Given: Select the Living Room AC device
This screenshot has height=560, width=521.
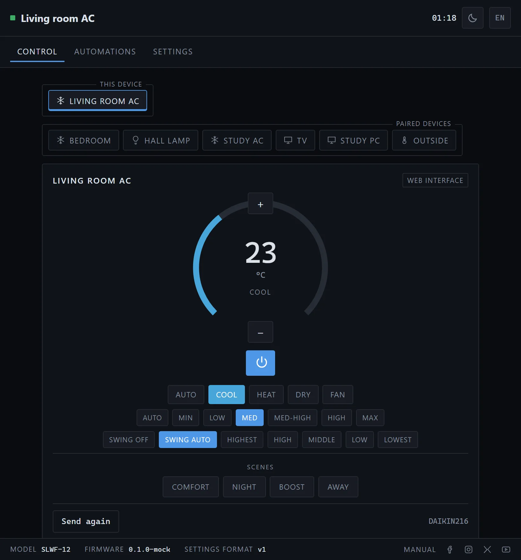Looking at the screenshot, I should pyautogui.click(x=98, y=101).
